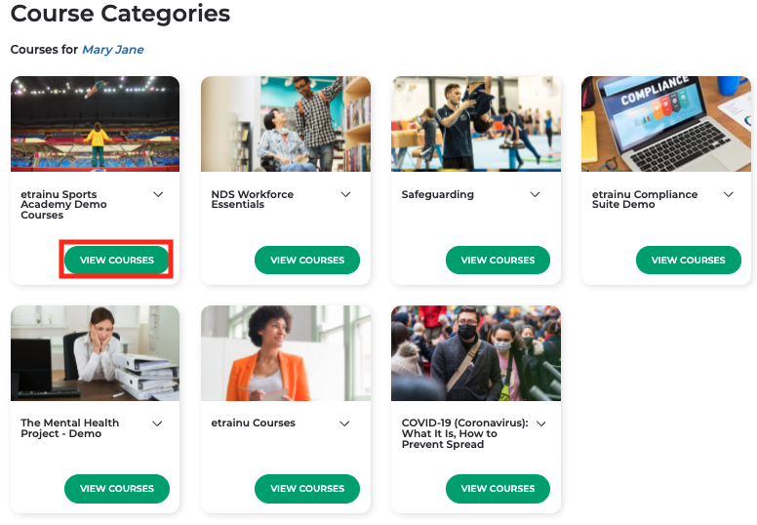Screen dimensions: 757x525
Task: Expand etrainu Sports Academy Demo Courses chevron
Action: coord(158,195)
